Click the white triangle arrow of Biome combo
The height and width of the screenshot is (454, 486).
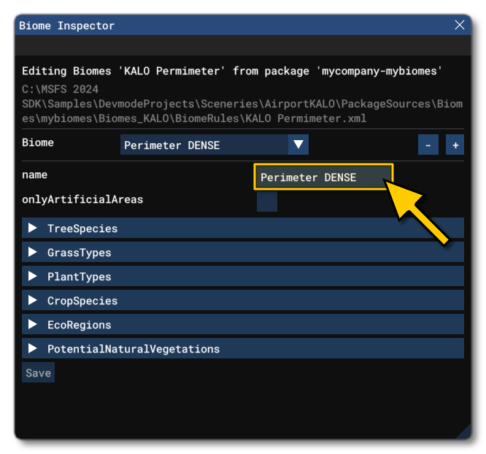(x=298, y=145)
